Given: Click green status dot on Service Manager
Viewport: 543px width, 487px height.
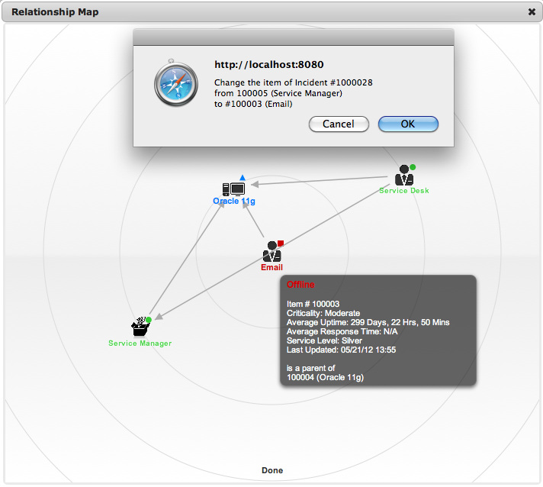Looking at the screenshot, I should [x=149, y=319].
